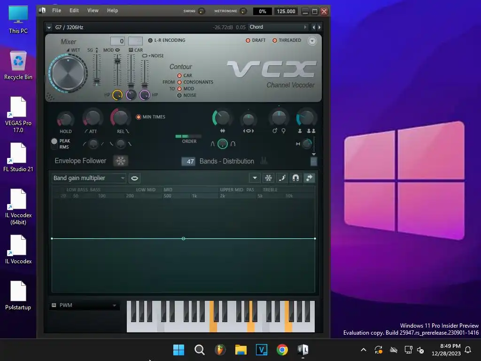Open FL Studio from the taskbar
Screen dimensions: 481x361
point(220,350)
